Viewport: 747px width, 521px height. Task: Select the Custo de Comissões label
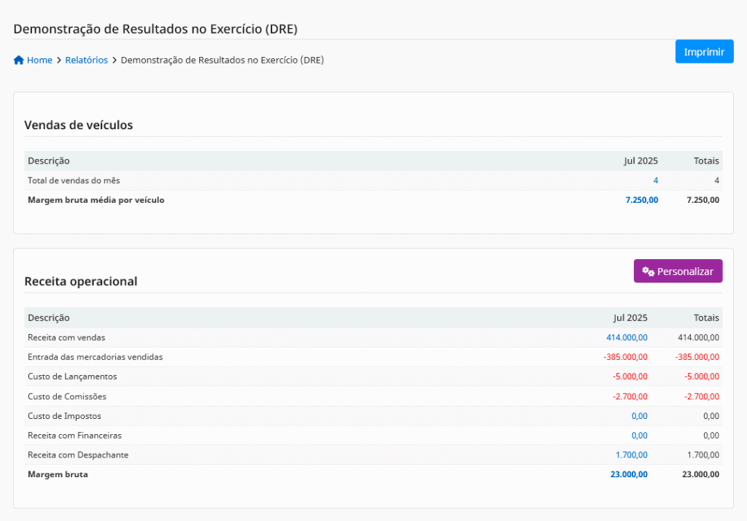66,397
